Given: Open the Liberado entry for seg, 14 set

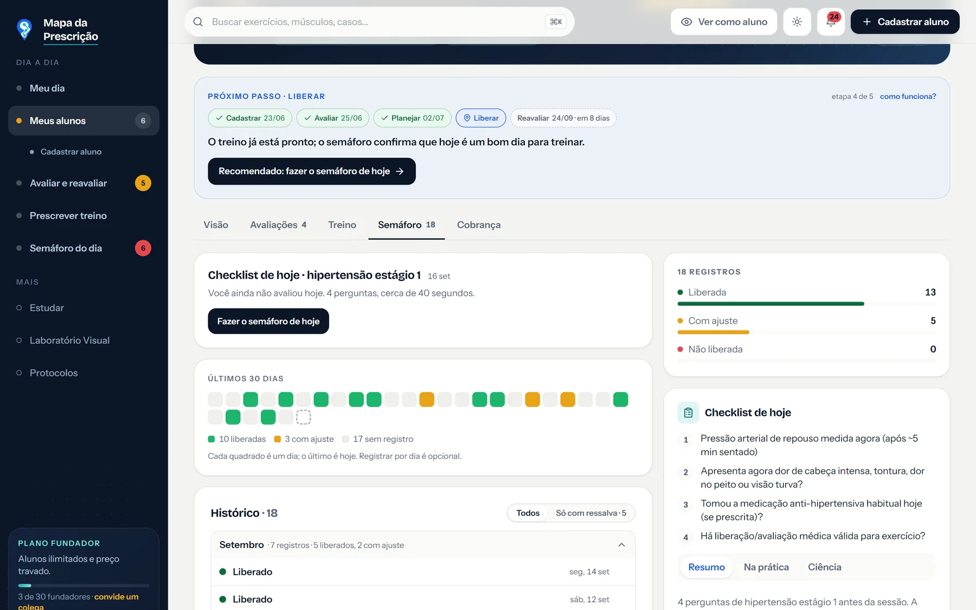Looking at the screenshot, I should pos(423,572).
